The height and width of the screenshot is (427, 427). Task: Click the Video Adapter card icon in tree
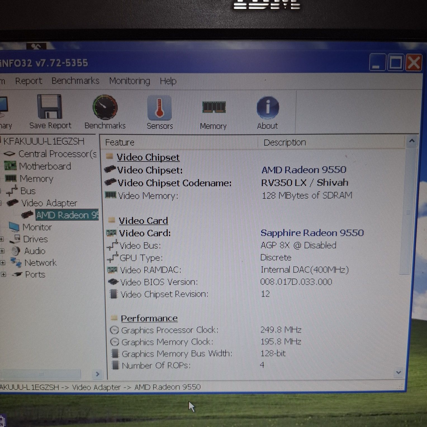[x=13, y=202]
